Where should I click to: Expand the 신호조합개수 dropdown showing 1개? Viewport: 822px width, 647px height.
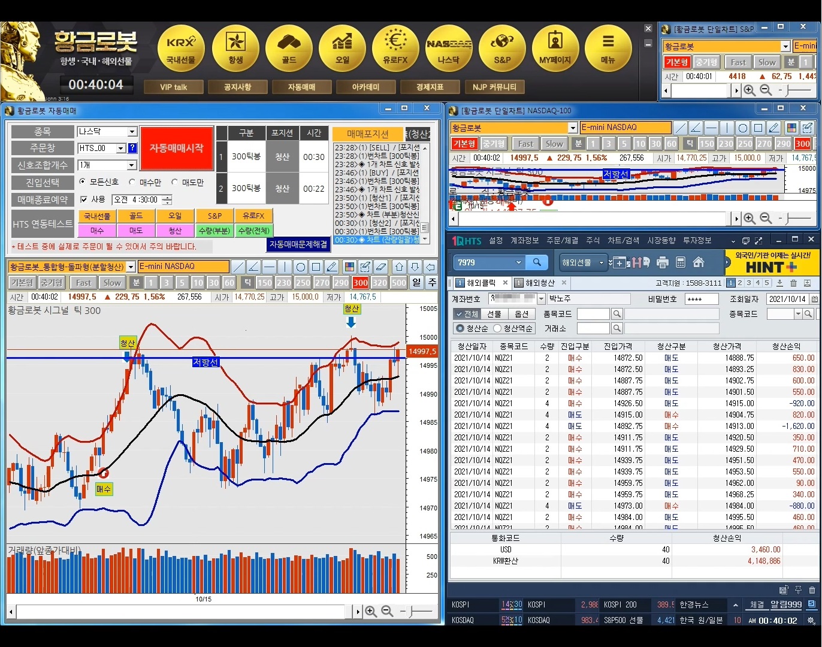(132, 165)
